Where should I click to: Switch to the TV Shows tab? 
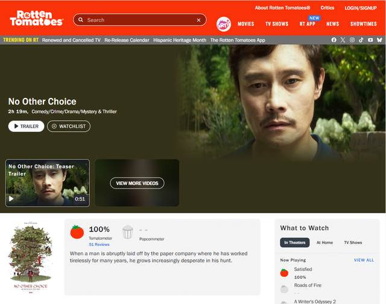click(x=353, y=242)
